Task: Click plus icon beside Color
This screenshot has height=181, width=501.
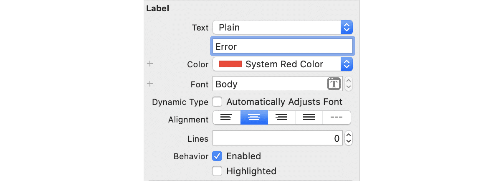Action: coord(150,64)
